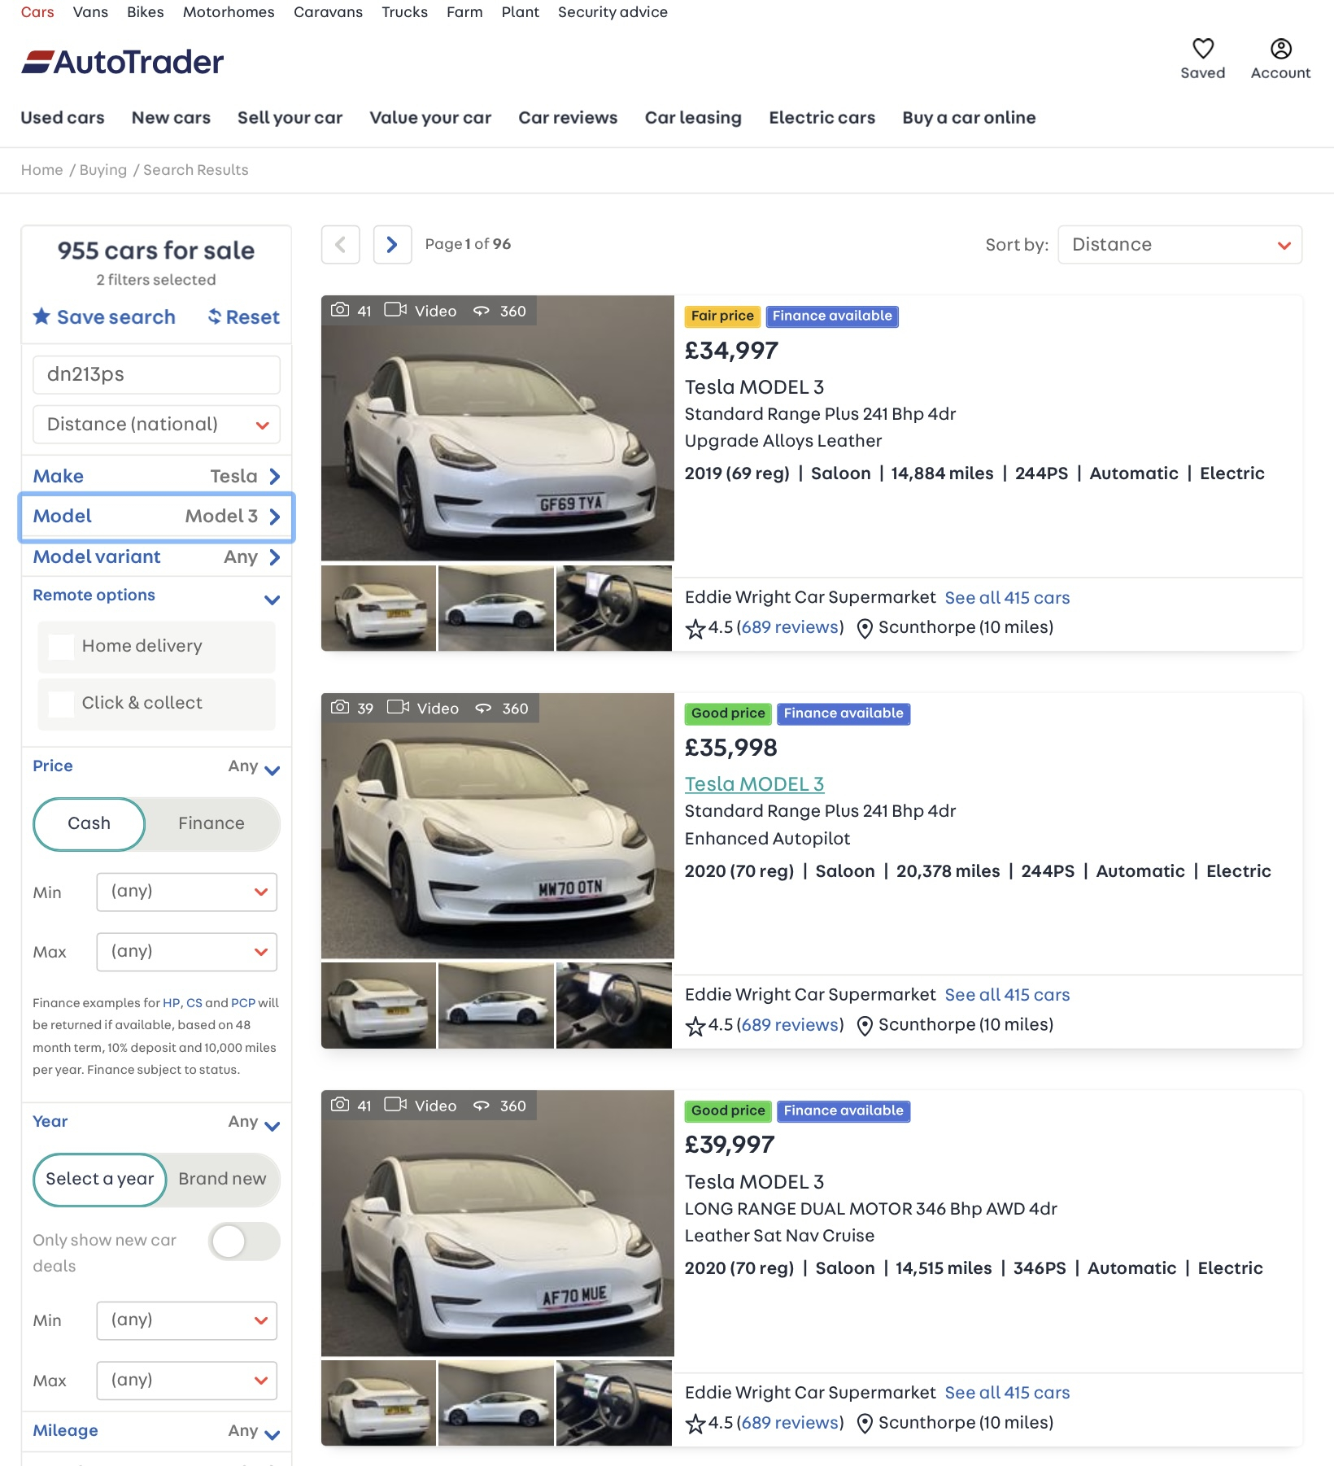Open Electric cars menu item

(822, 118)
